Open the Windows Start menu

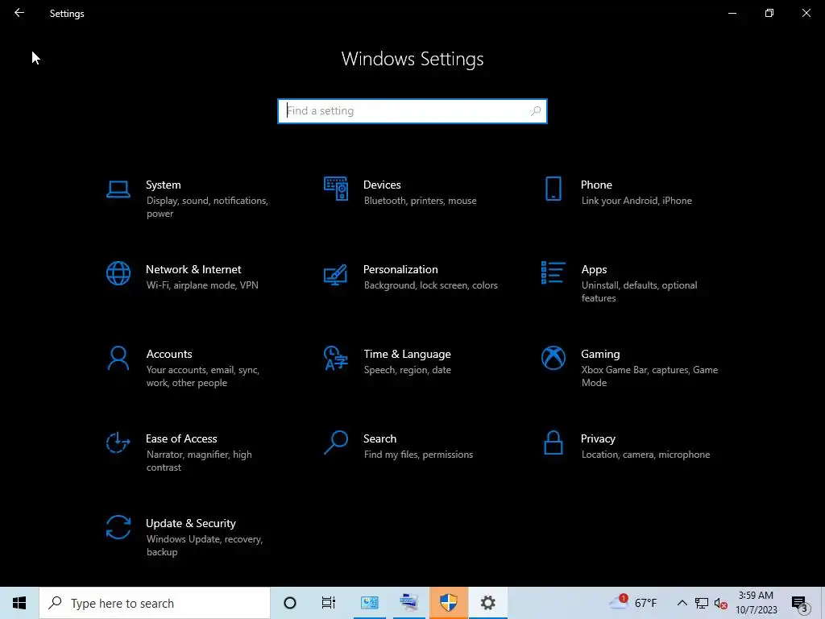(19, 603)
